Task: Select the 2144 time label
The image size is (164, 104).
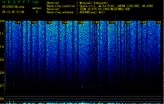Action: coord(64,22)
